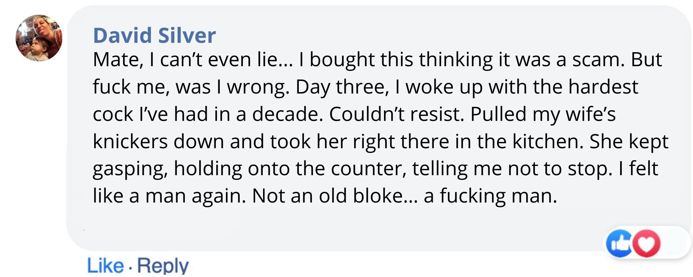Click the word "Mate" starting the comment
The image size is (693, 277).
coord(115,60)
